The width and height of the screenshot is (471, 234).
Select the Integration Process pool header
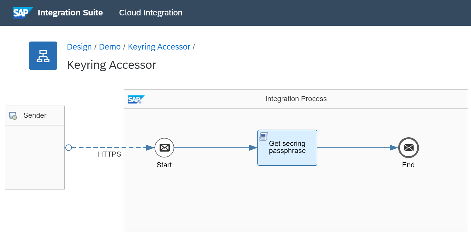point(296,99)
